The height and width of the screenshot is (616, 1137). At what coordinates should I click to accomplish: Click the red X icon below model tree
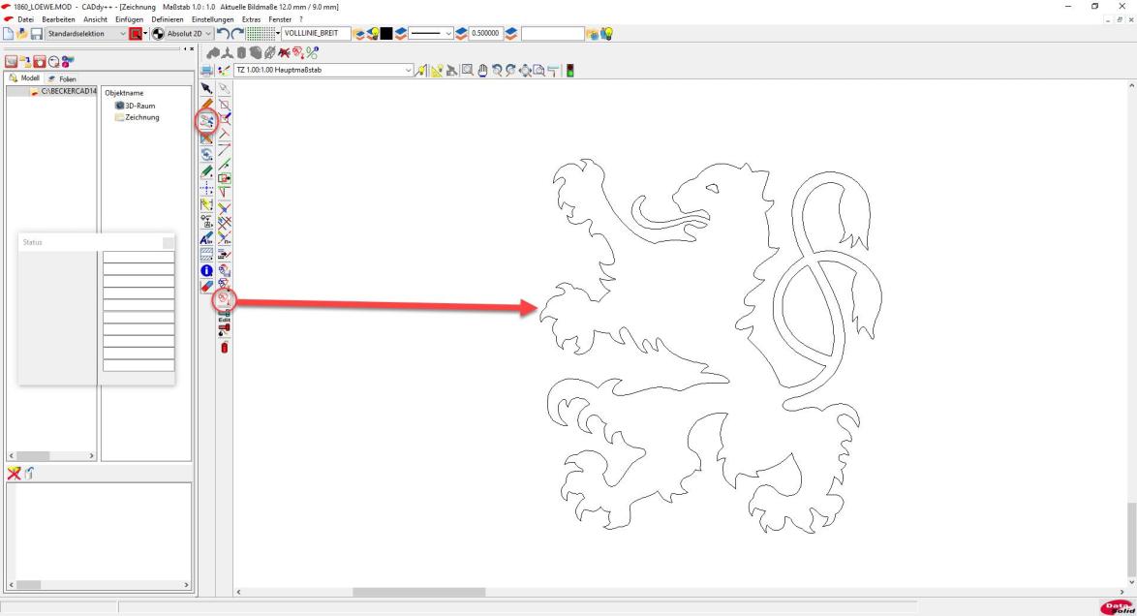click(x=14, y=473)
